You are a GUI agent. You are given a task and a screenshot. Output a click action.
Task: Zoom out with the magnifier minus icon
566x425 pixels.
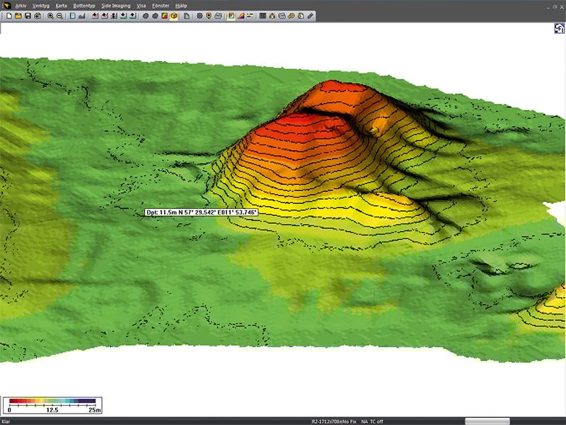point(59,16)
